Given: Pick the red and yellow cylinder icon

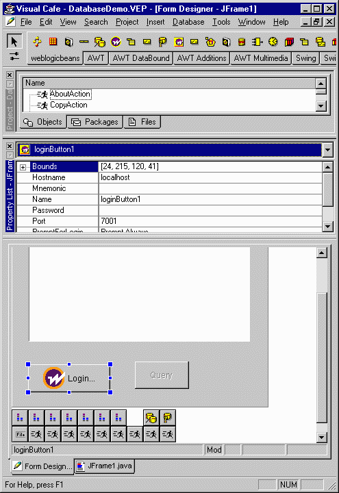Looking at the screenshot, I should point(242,42).
